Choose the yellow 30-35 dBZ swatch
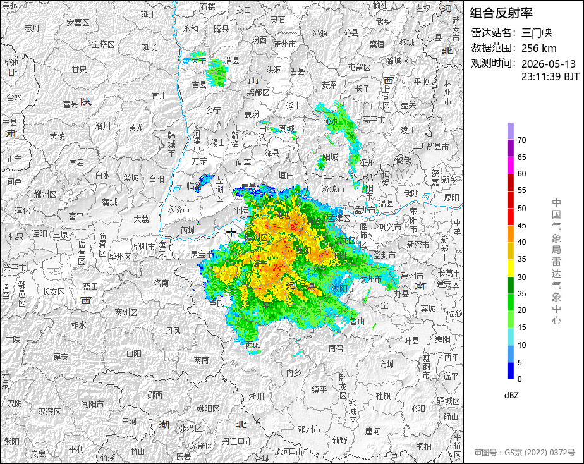Screen dimensions: 584x464 [510, 268]
